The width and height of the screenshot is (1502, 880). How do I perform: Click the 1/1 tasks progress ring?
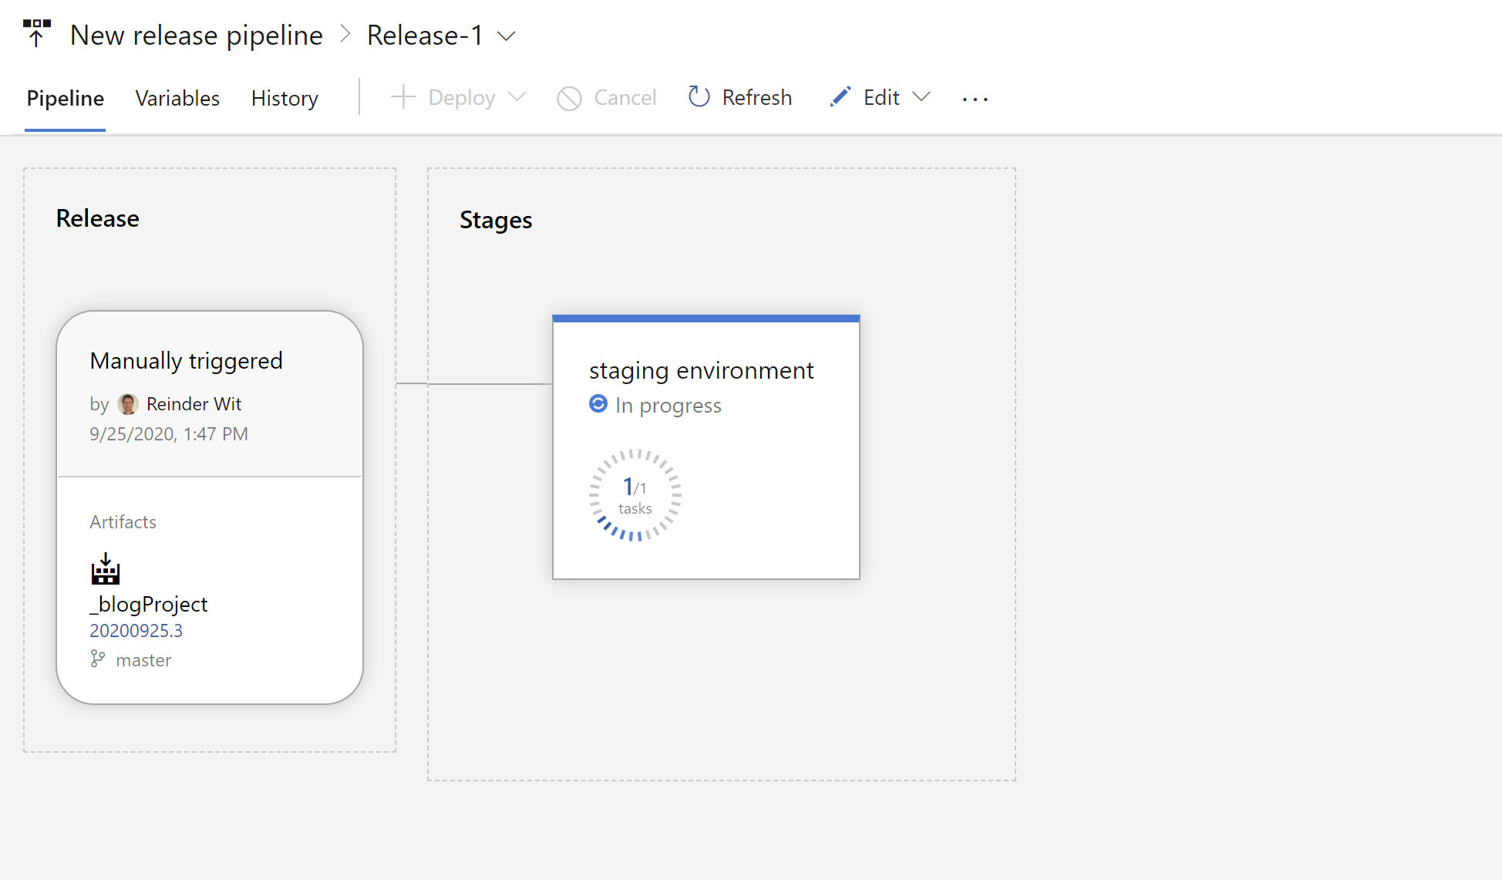pyautogui.click(x=635, y=495)
